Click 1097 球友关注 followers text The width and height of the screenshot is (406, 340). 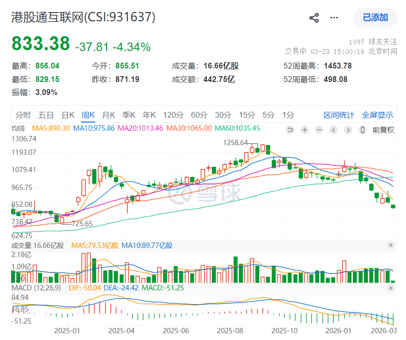373,42
